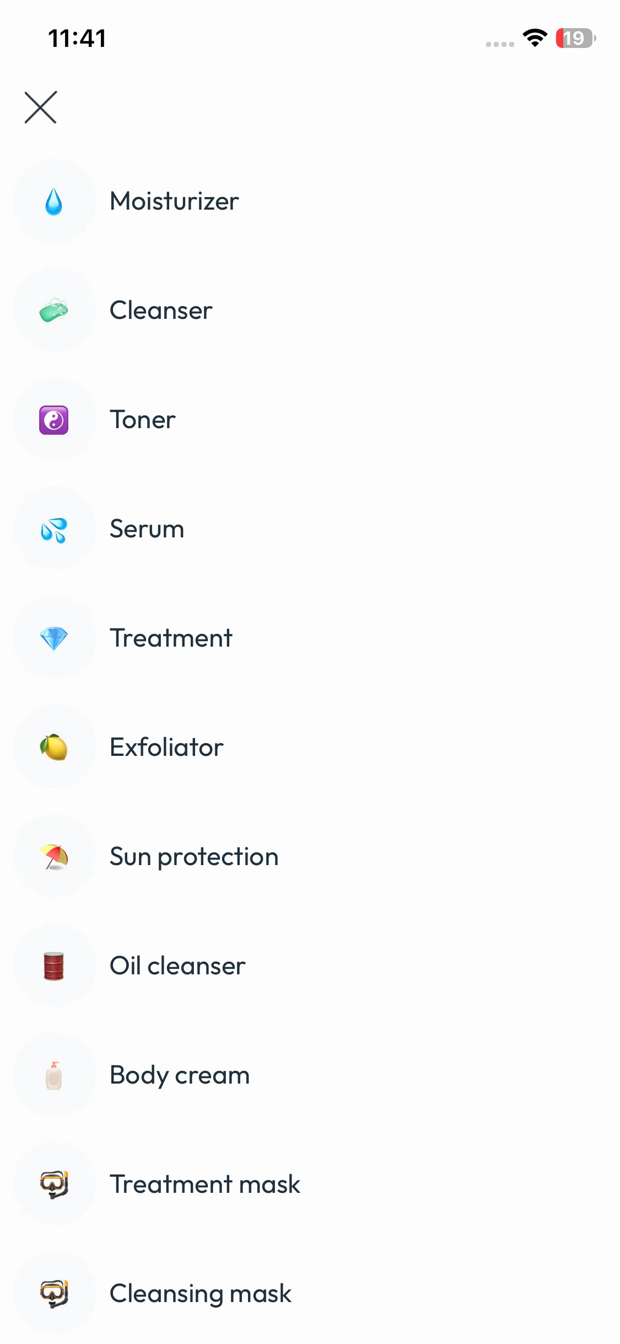Tap the red oil drum icon
Image resolution: width=620 pixels, height=1344 pixels.
point(54,966)
